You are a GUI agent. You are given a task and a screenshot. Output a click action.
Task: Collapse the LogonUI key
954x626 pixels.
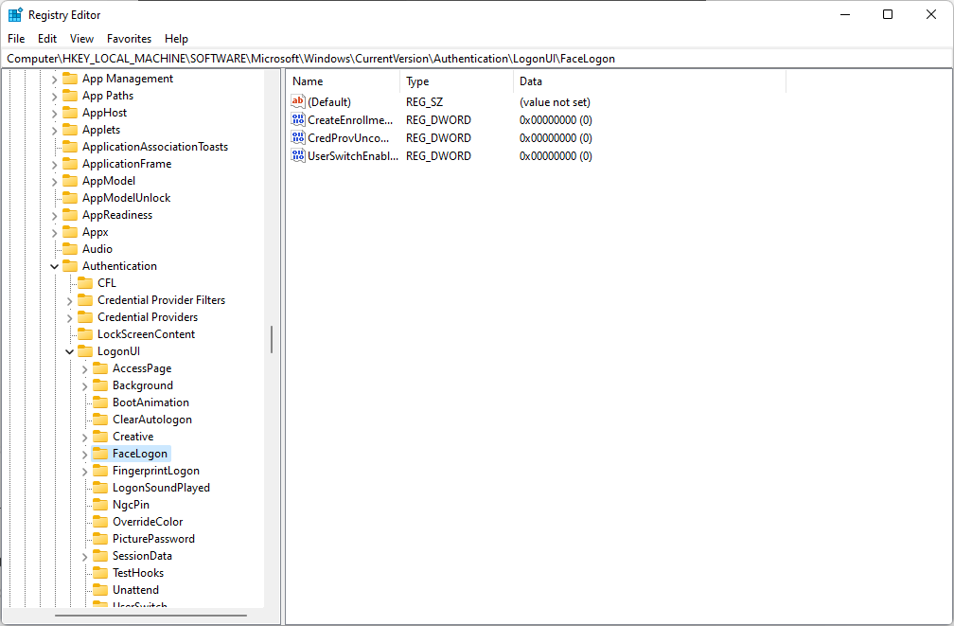(69, 351)
